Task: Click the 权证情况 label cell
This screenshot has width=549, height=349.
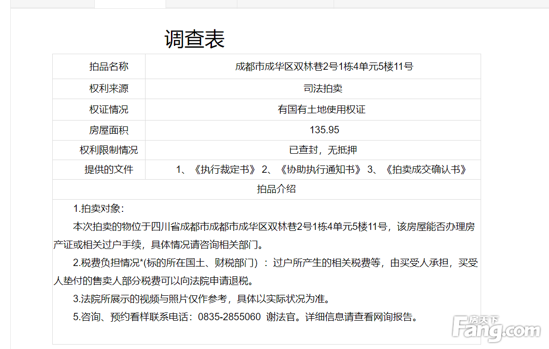Action: pos(108,110)
